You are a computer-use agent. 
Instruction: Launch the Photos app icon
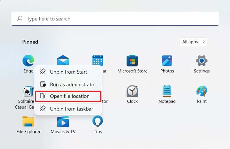[x=167, y=61]
